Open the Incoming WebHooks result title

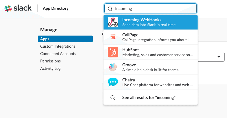point(142,20)
